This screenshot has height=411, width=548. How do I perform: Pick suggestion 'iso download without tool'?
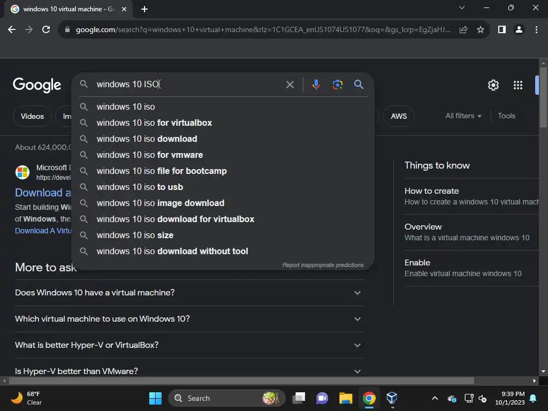click(223, 252)
